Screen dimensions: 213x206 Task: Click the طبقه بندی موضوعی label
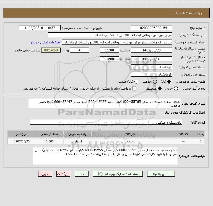click(x=191, y=82)
